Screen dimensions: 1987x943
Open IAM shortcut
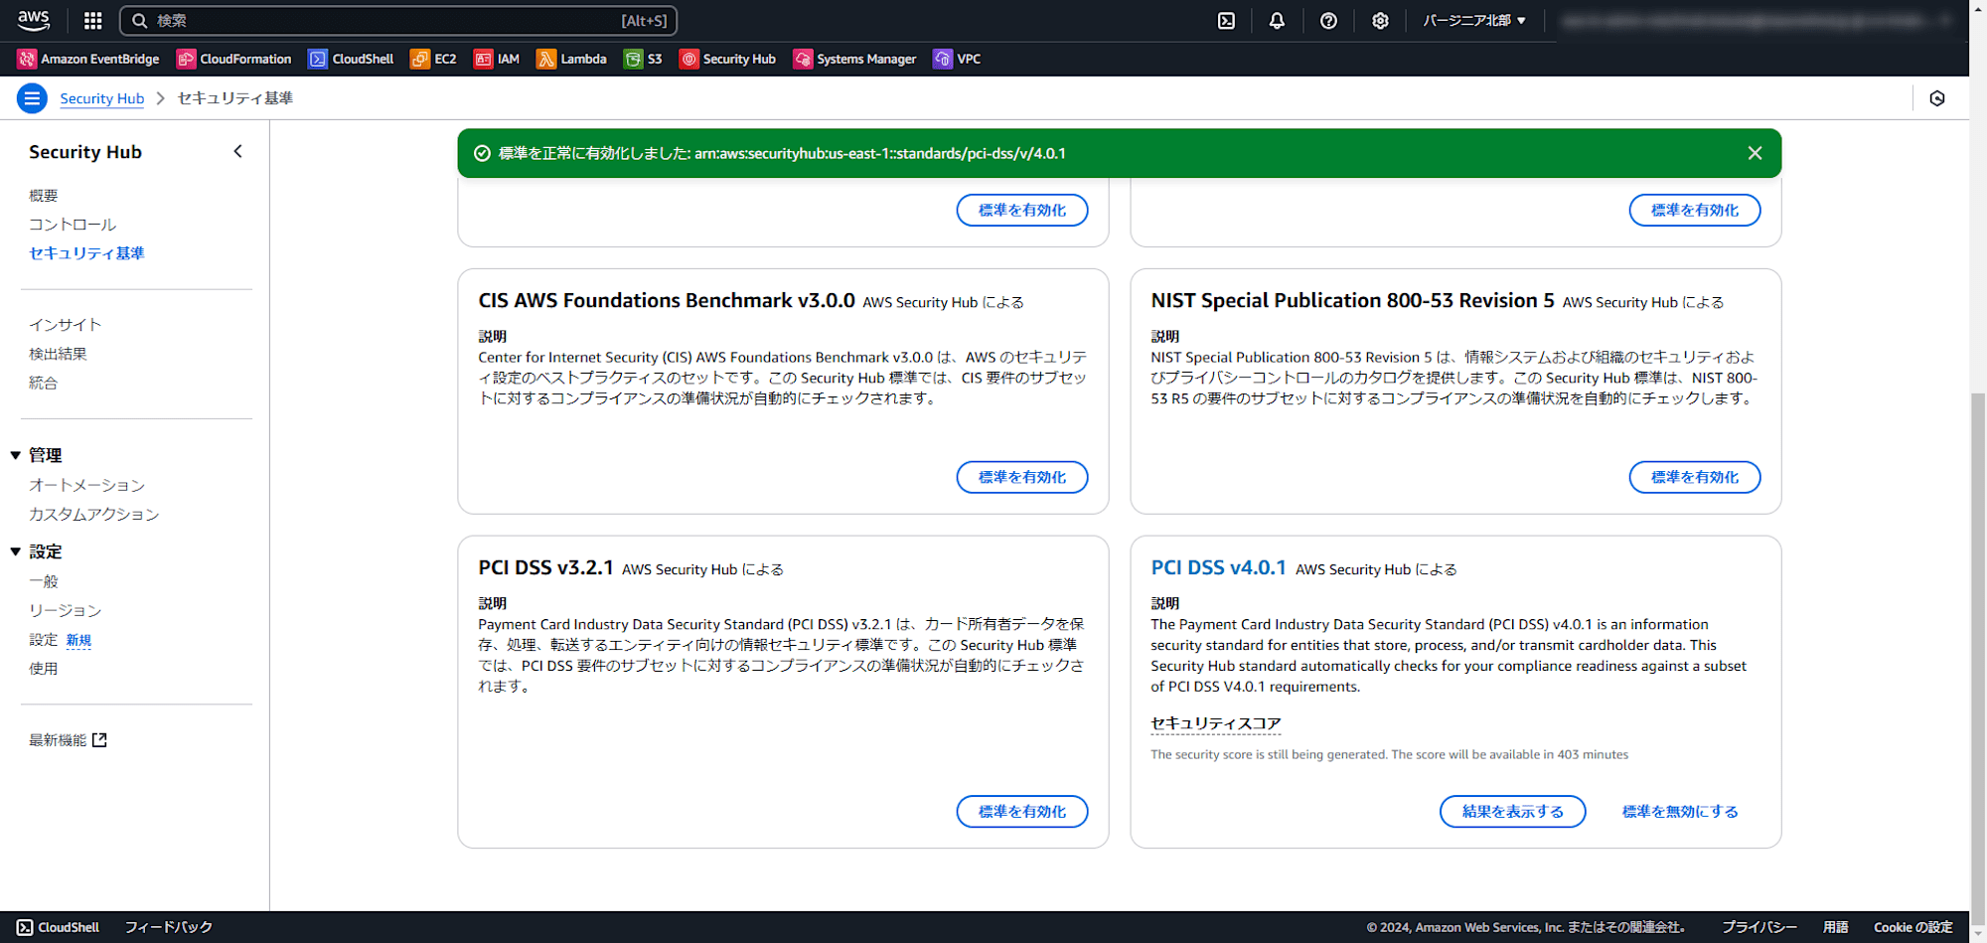point(497,59)
